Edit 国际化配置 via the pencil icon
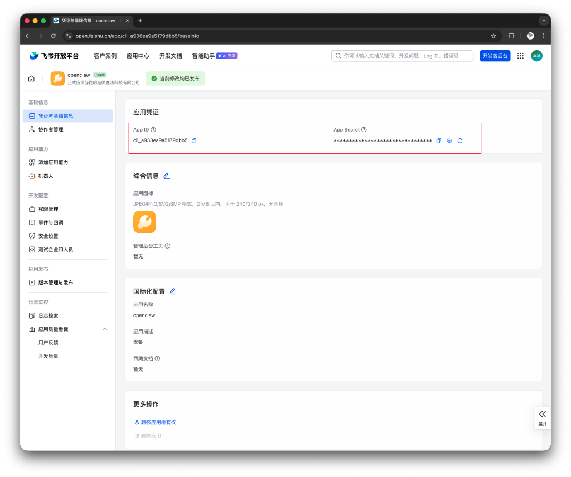571x477 pixels. coord(173,291)
